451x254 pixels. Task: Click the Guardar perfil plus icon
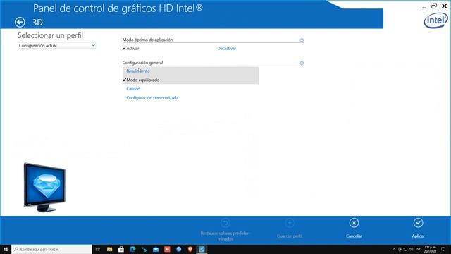point(290,223)
